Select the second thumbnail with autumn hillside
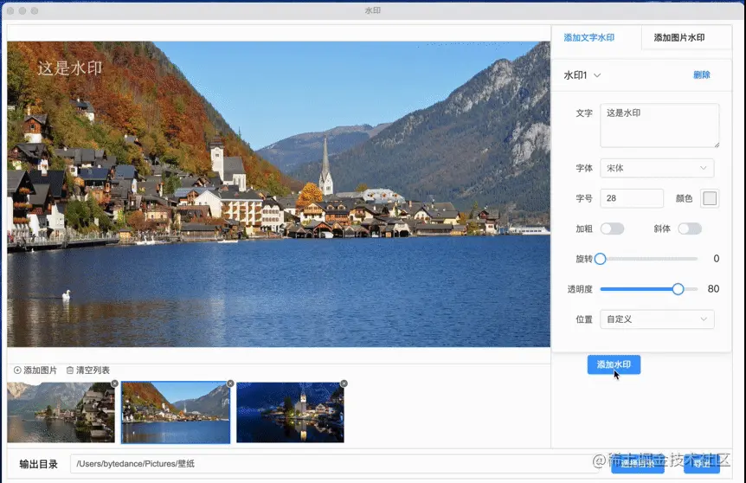Image resolution: width=746 pixels, height=483 pixels. 176,413
